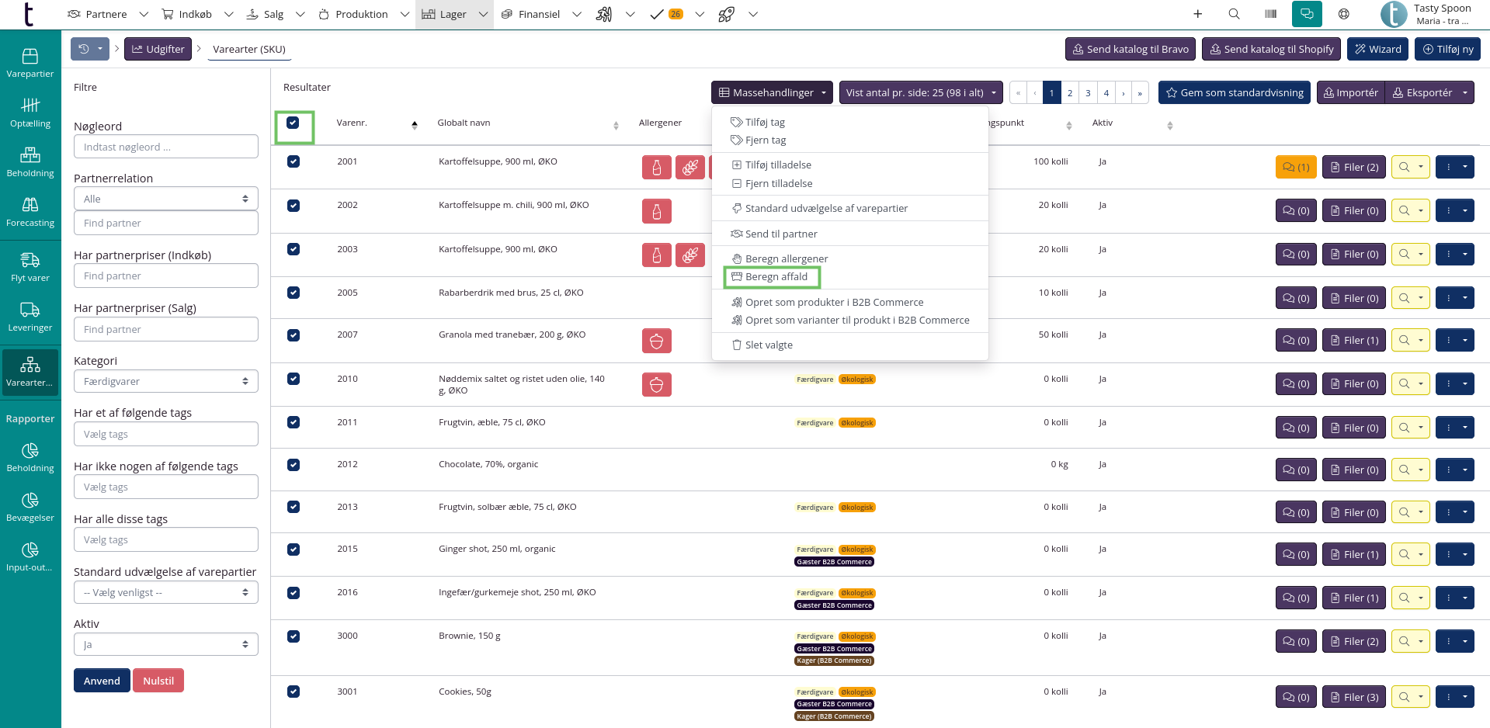1490x728 pixels.
Task: Open Flyt varer in the sidebar
Action: (30, 267)
